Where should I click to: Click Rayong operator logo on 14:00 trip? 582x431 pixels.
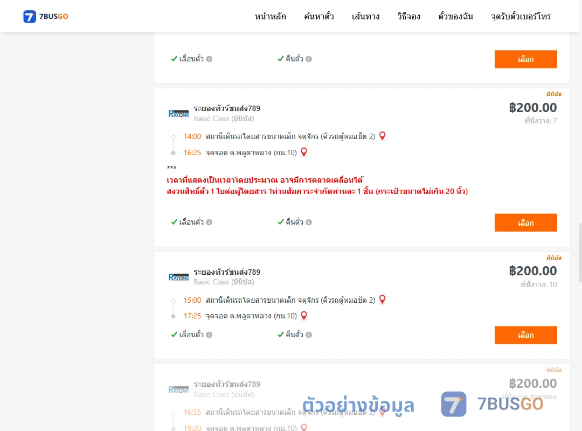tap(178, 114)
